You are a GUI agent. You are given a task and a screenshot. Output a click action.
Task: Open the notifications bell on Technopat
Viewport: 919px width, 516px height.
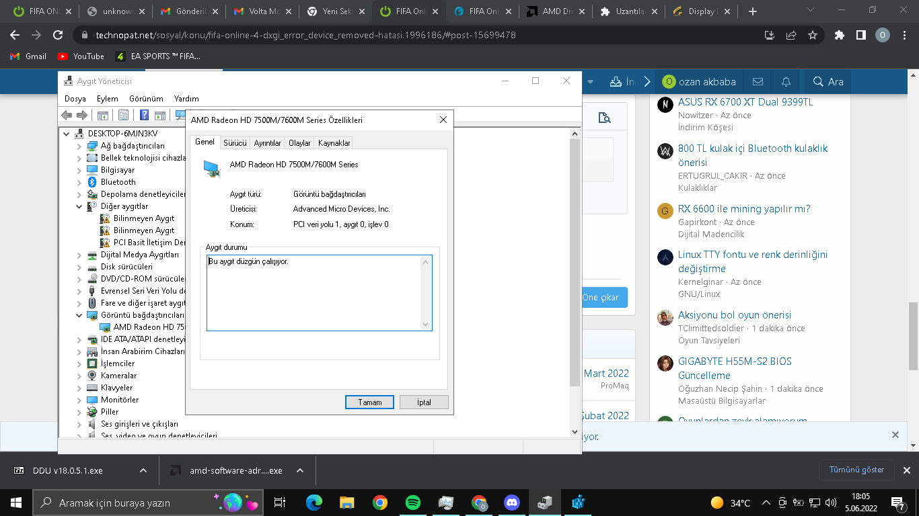point(786,82)
